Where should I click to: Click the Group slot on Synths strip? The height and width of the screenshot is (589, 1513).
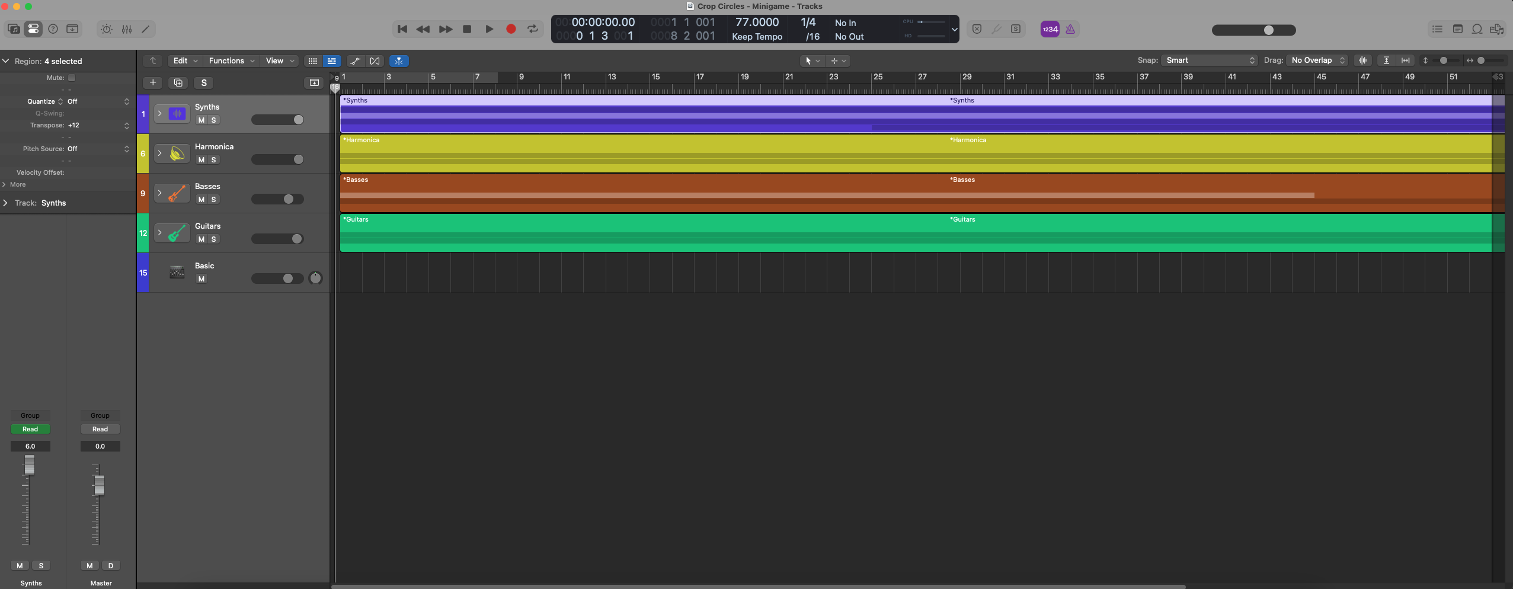point(30,415)
